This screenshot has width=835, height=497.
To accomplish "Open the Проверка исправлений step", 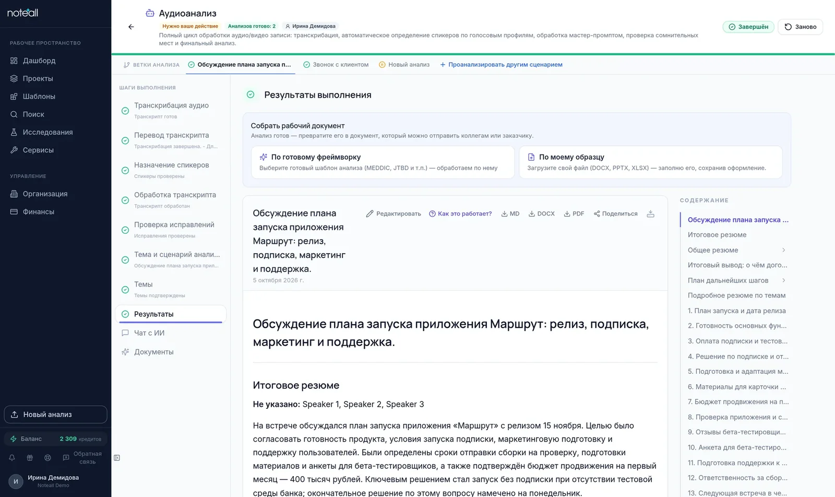I will coord(171,230).
